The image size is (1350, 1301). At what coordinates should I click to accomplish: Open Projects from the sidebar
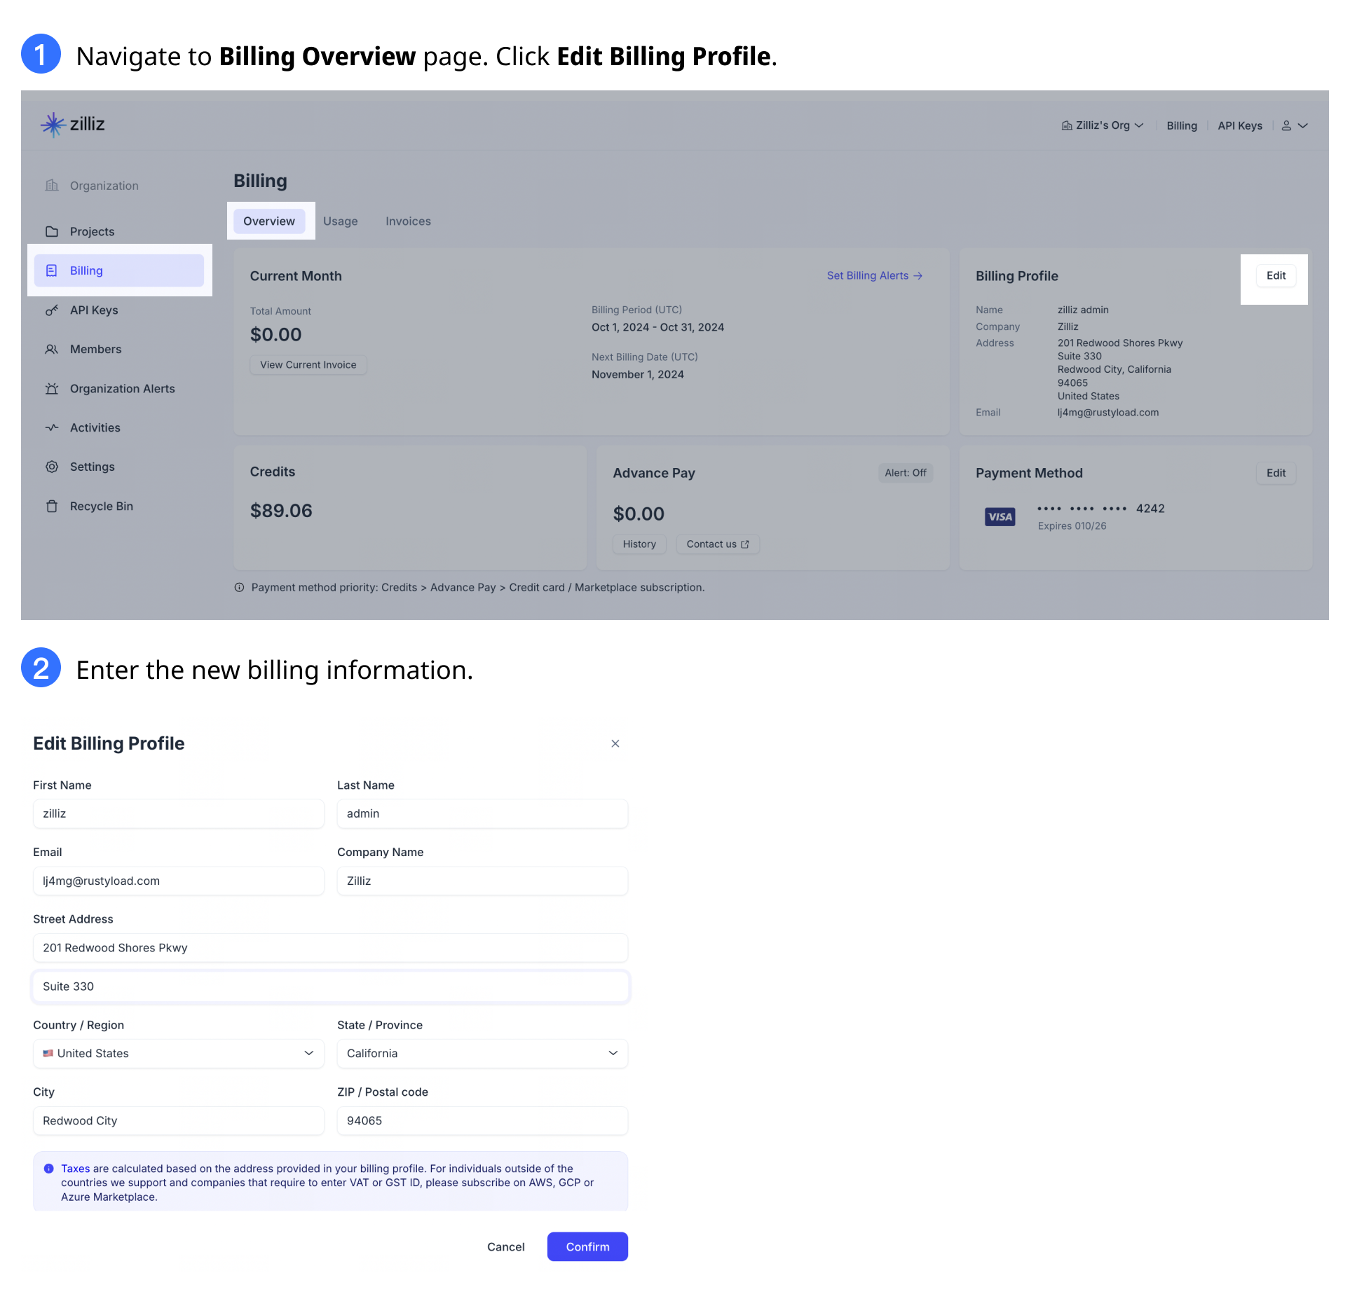tap(92, 231)
